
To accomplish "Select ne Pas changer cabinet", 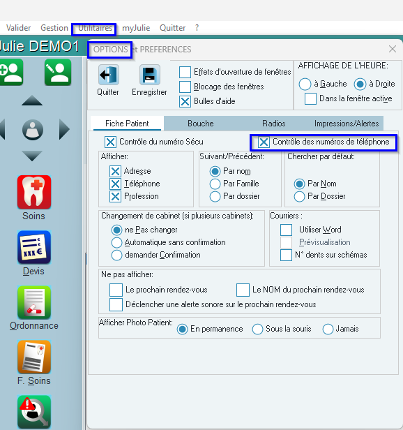I will 116,230.
